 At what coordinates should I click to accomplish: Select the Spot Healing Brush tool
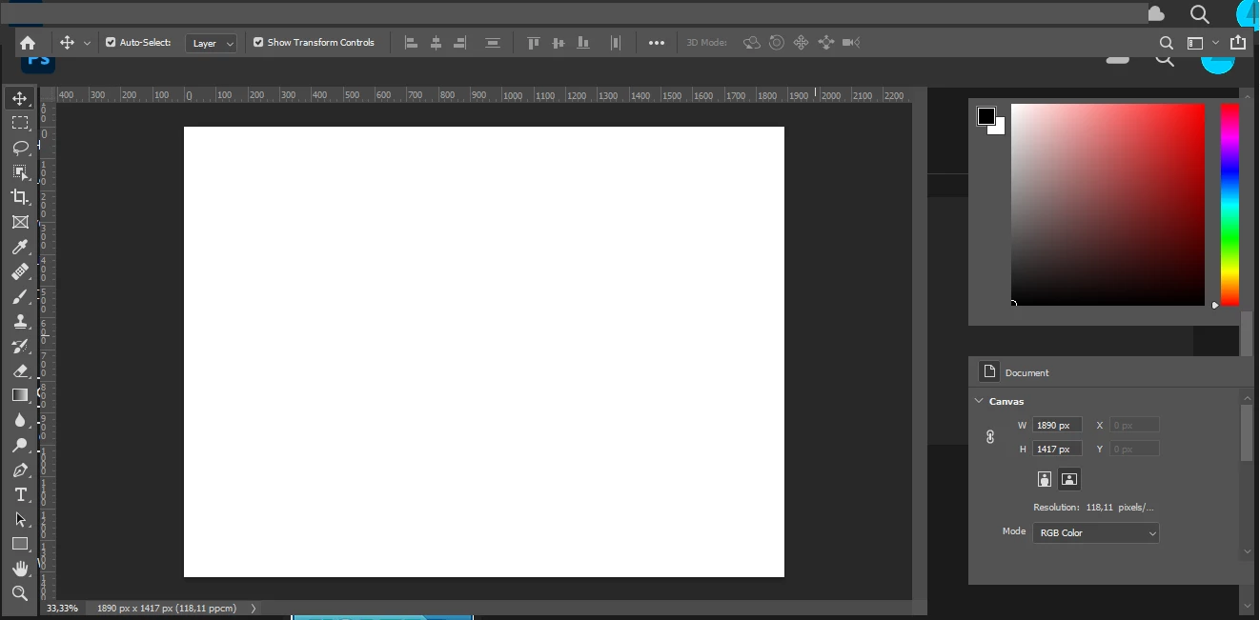(20, 272)
